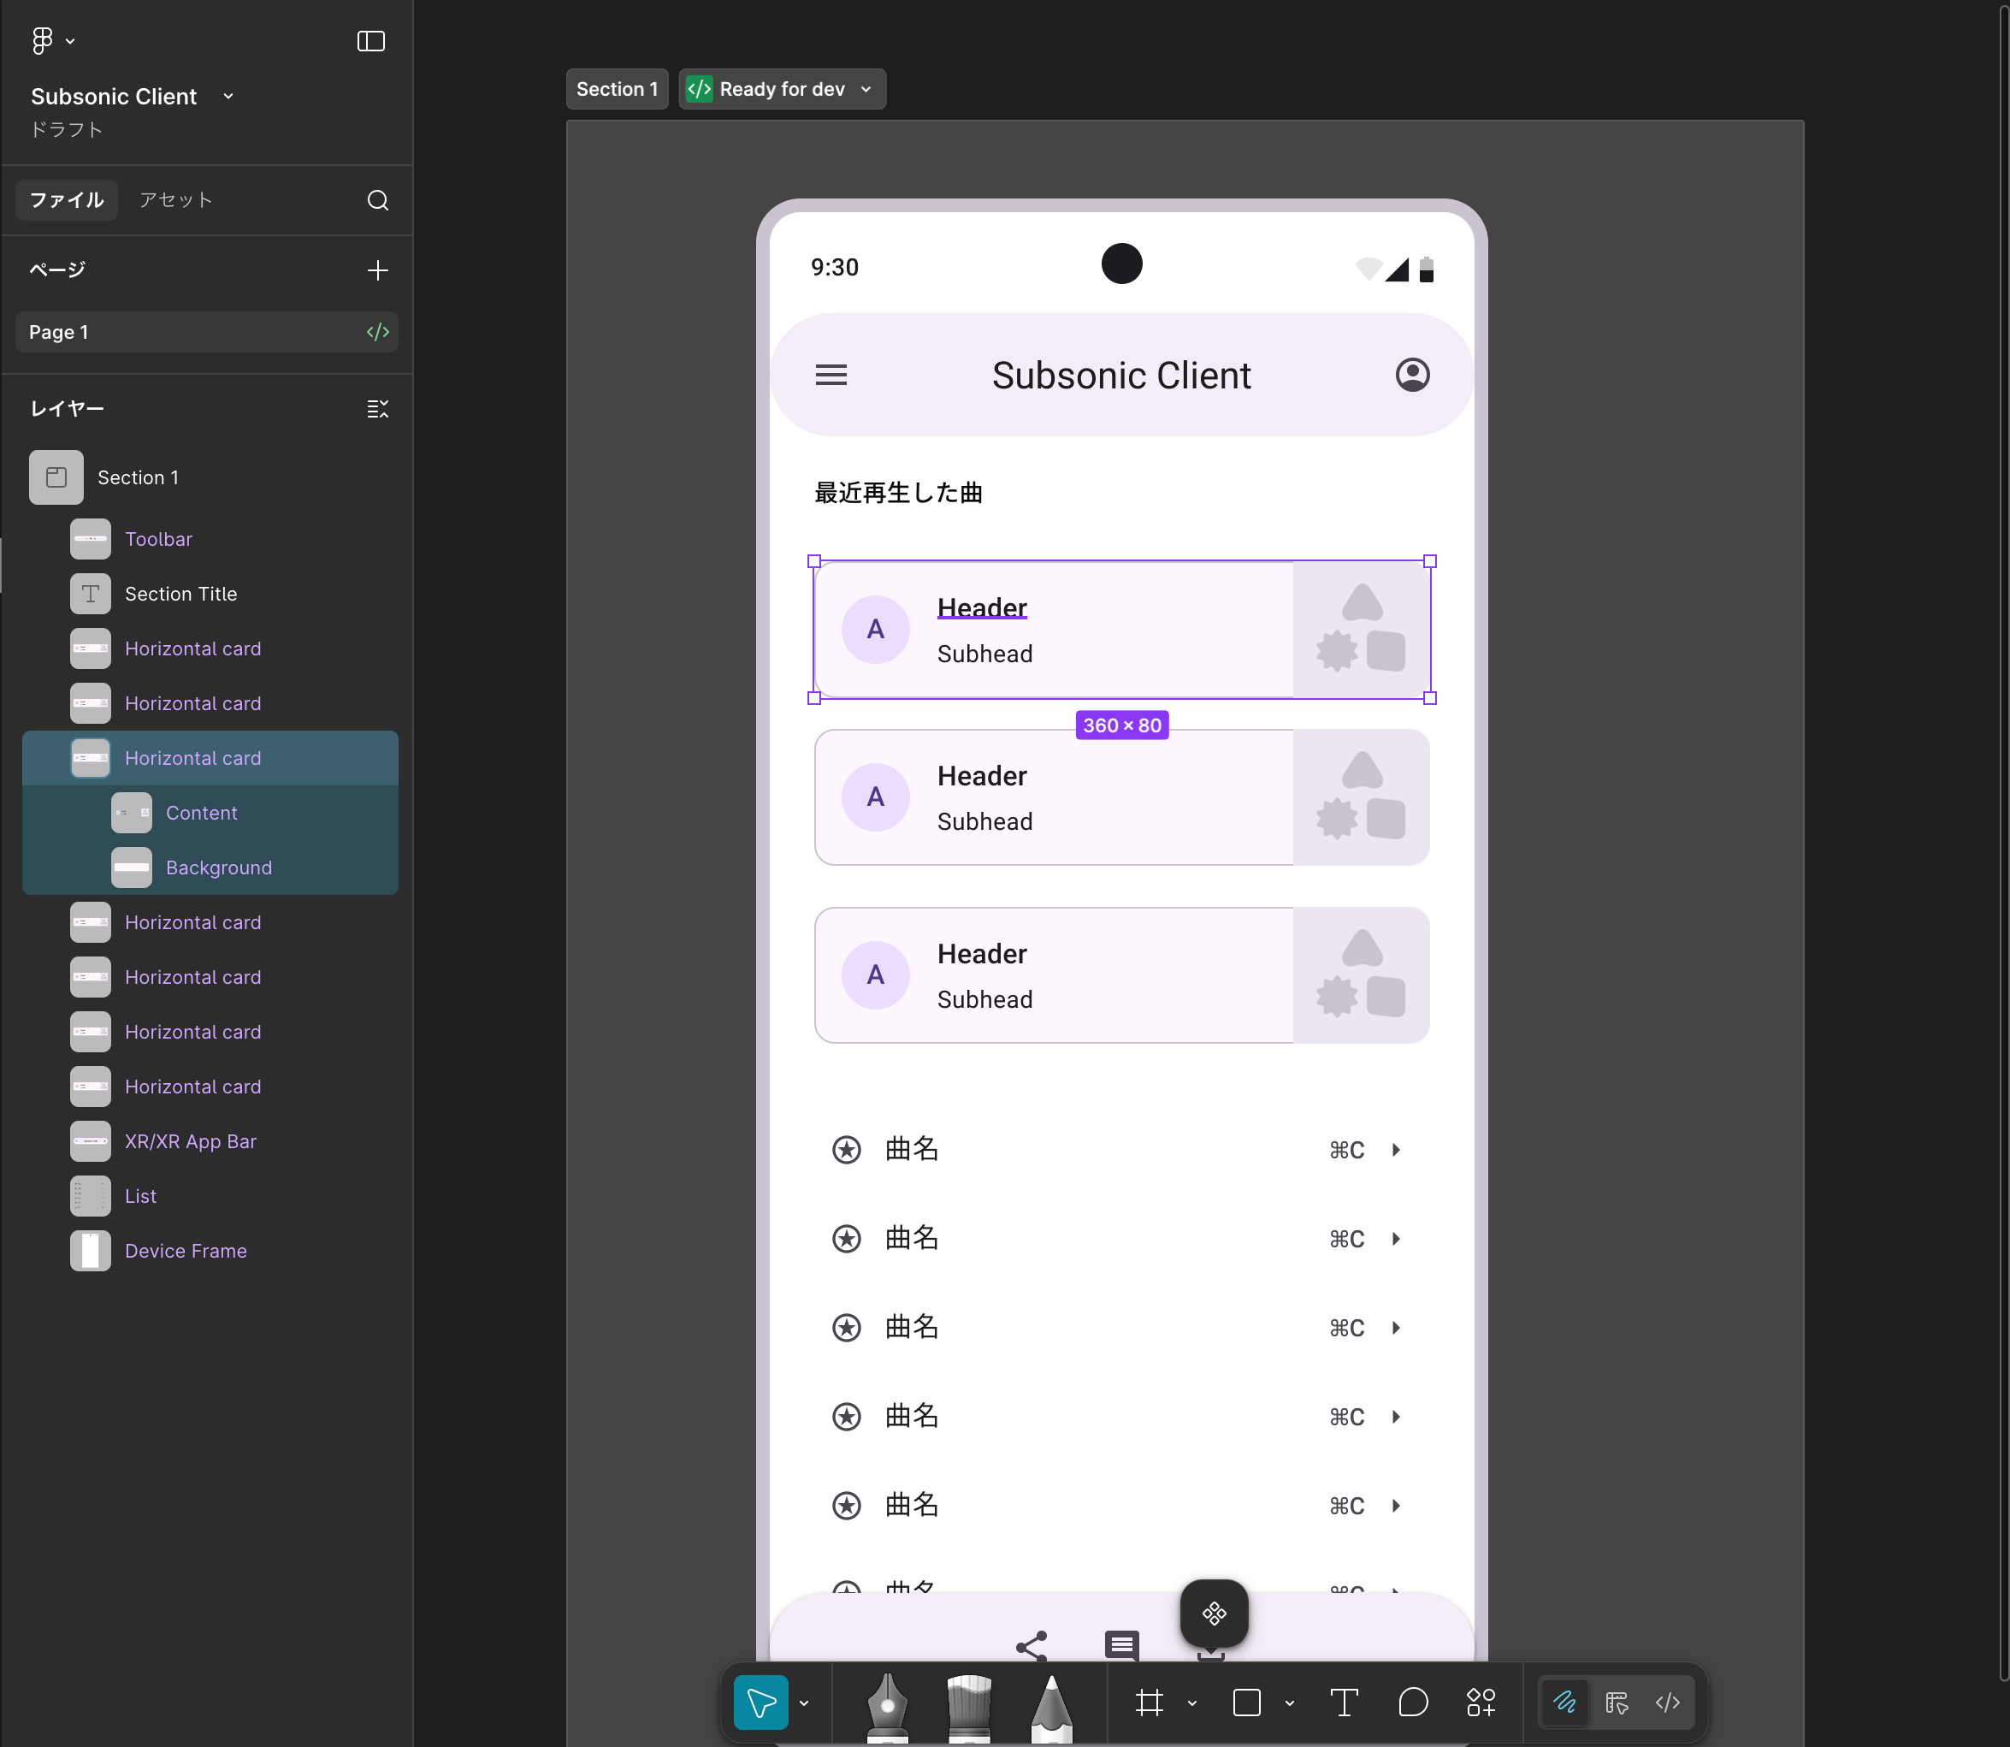Select the Device Frame layer
The width and height of the screenshot is (2010, 1747).
[186, 1251]
